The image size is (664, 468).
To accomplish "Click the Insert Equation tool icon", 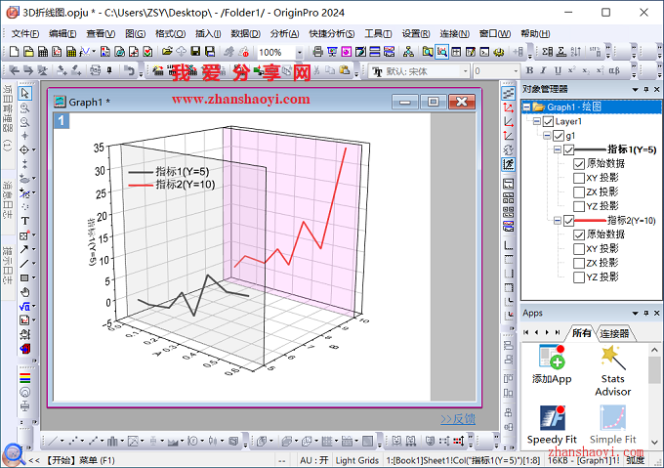I will [x=24, y=307].
